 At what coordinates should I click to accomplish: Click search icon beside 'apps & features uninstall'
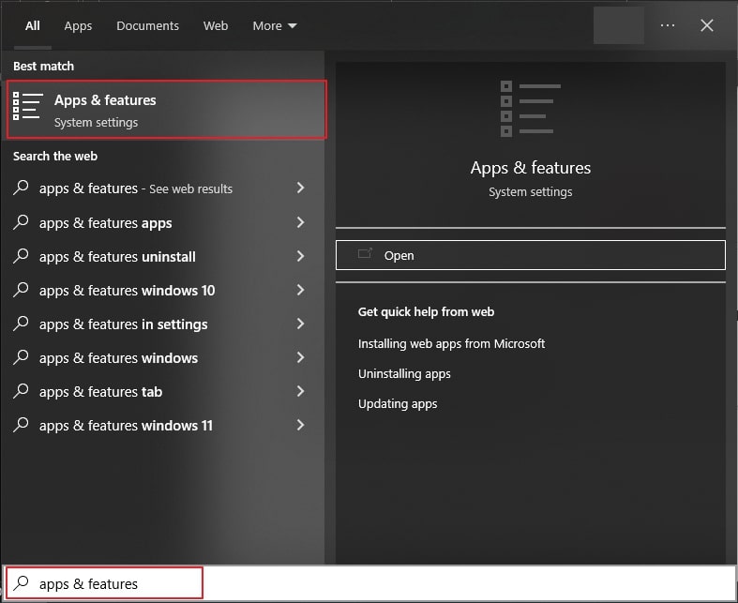tap(21, 256)
